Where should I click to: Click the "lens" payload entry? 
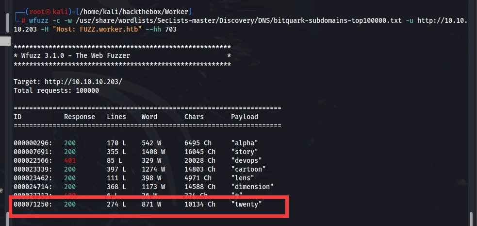(243, 178)
